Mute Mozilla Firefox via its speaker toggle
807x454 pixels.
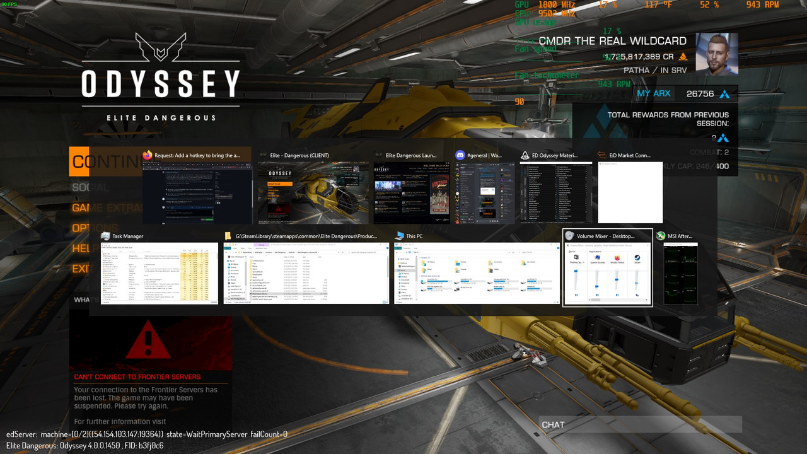coord(617,295)
